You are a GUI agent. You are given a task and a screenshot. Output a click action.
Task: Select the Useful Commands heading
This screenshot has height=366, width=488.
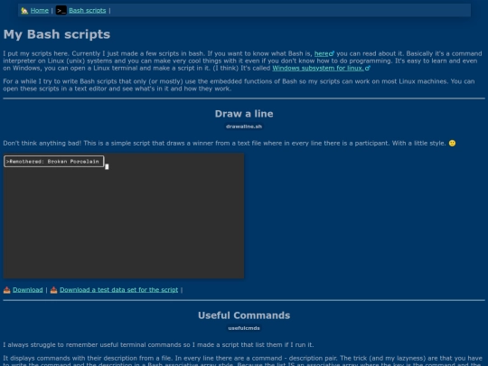pos(244,315)
